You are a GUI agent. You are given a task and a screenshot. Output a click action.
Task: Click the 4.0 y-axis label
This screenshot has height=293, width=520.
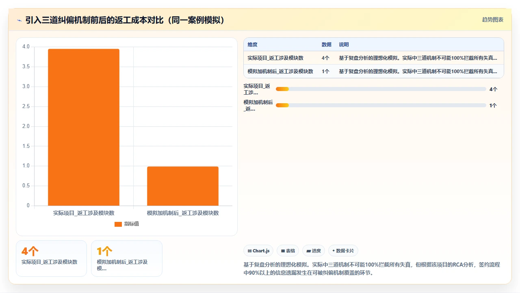tap(26, 47)
